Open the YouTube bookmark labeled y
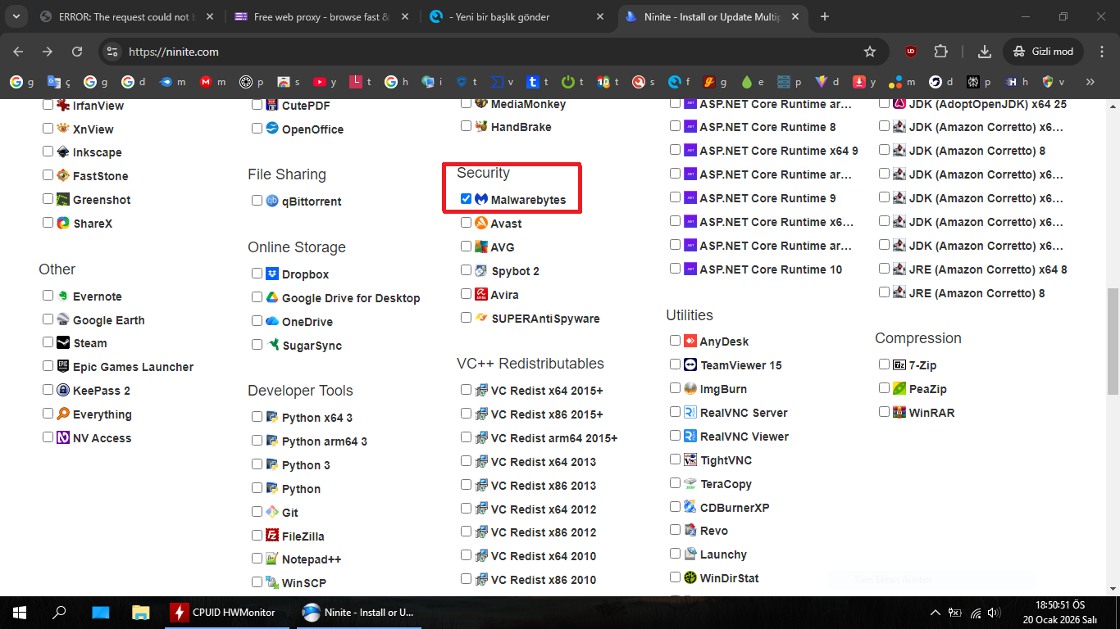This screenshot has height=629, width=1120. (323, 82)
